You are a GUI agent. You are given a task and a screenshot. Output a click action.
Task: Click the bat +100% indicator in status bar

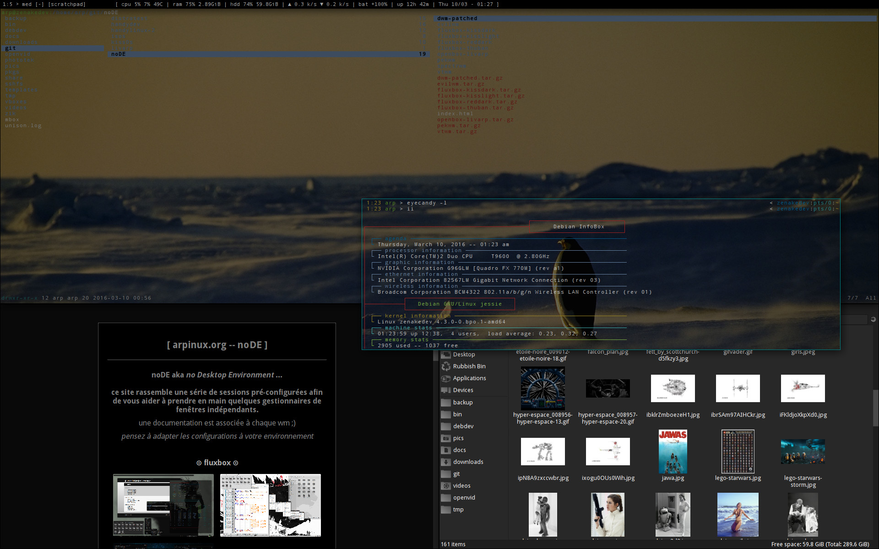373,4
